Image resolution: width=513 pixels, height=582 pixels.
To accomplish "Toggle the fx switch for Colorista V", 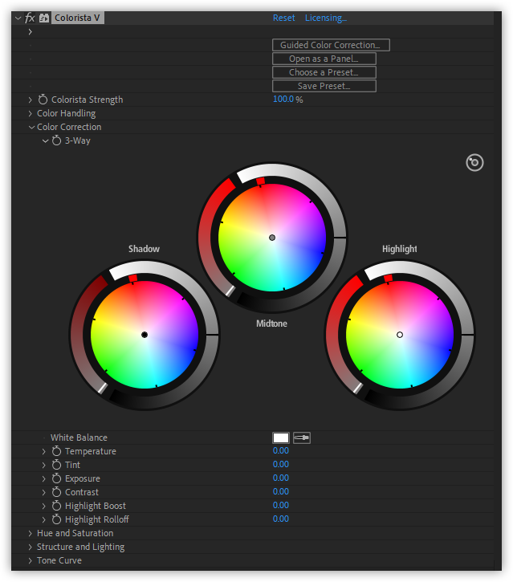I will tap(30, 18).
